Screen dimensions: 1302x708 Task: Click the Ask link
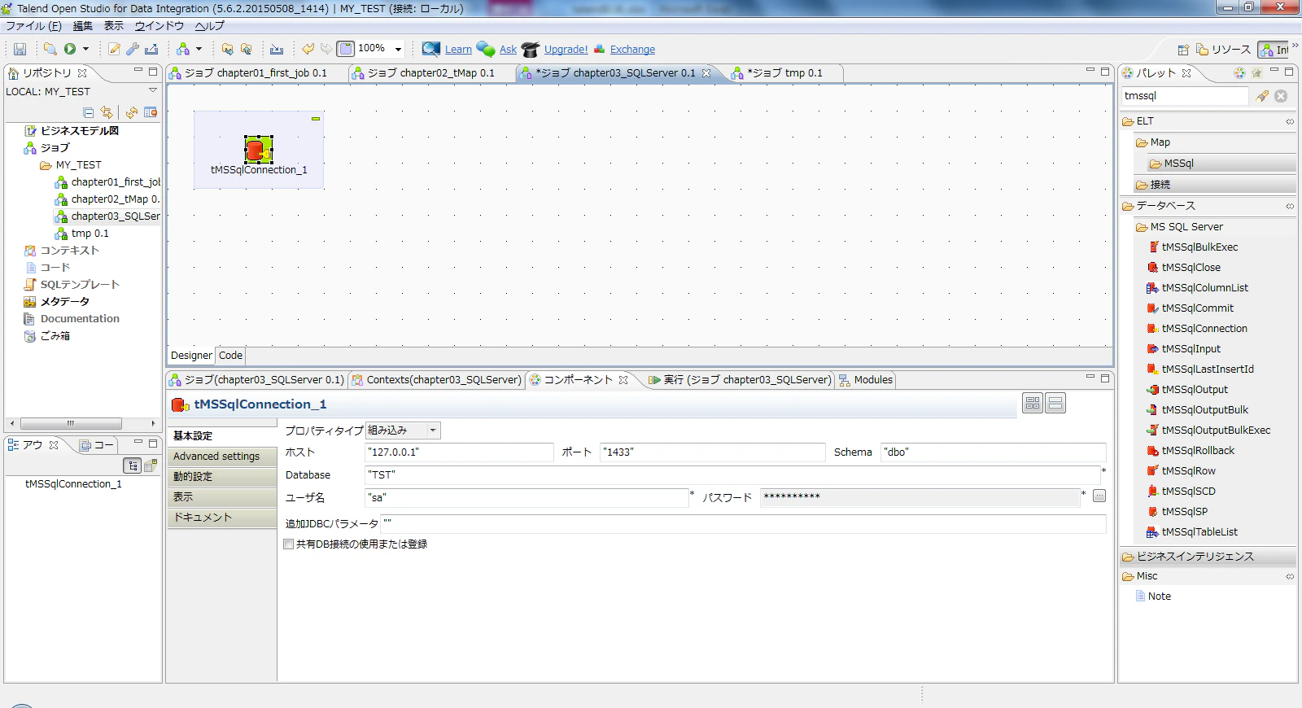coord(508,50)
